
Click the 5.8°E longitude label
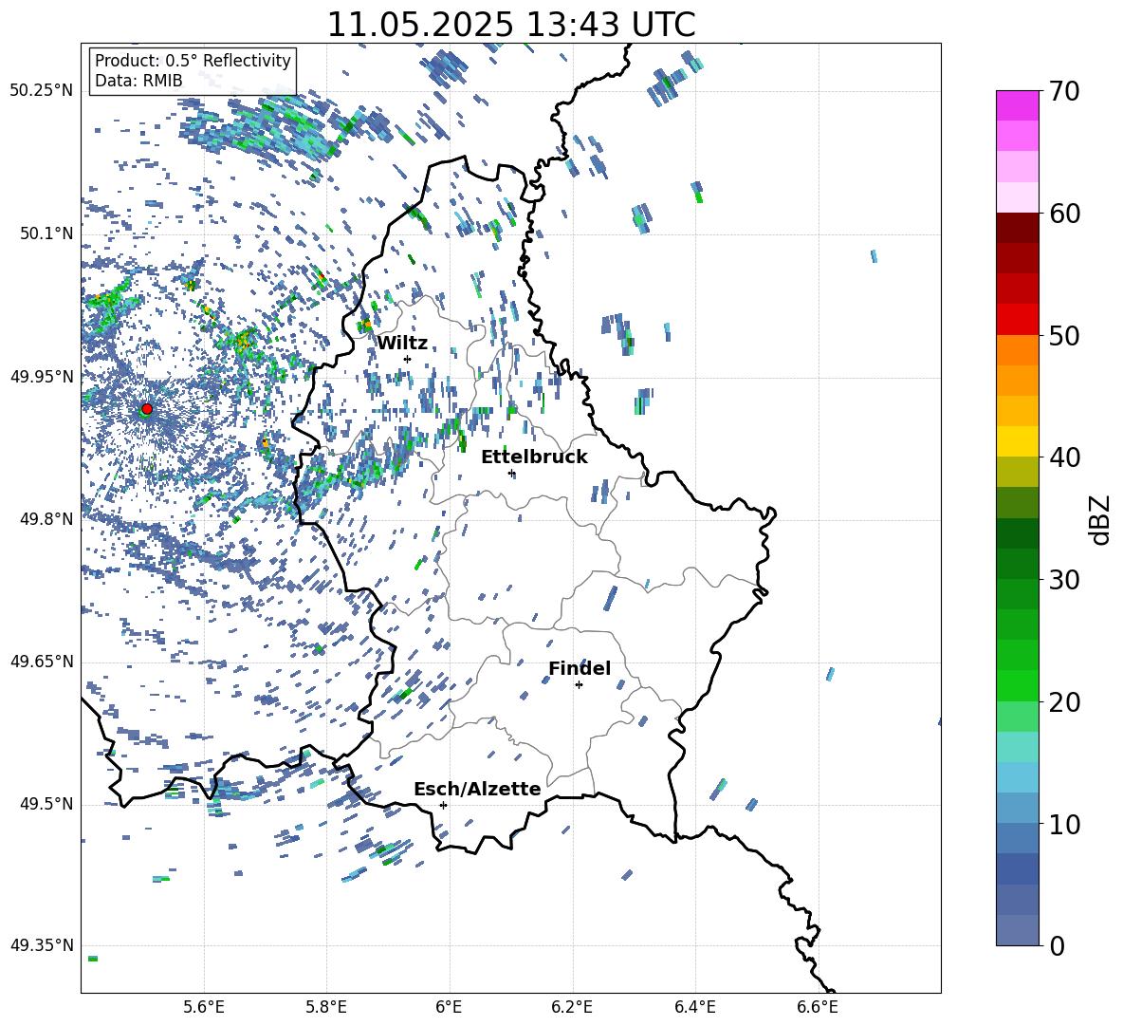pos(326,1007)
